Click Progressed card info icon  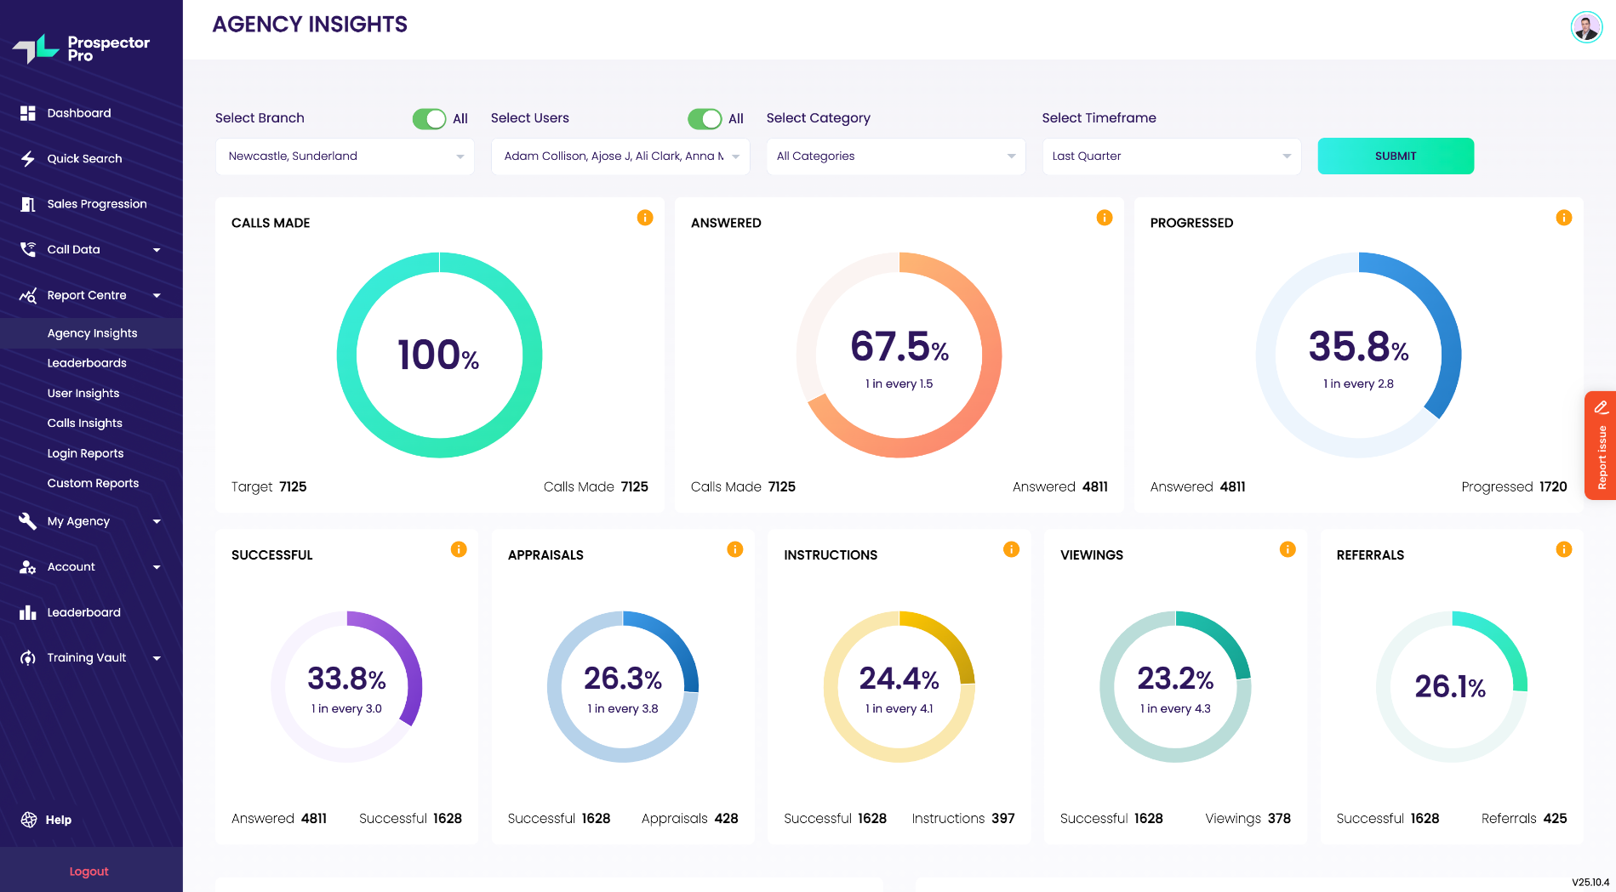point(1564,218)
